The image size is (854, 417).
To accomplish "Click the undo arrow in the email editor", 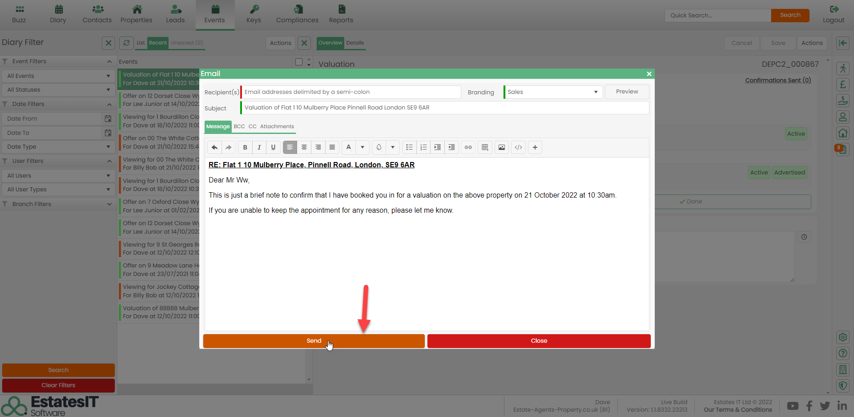I will [214, 147].
